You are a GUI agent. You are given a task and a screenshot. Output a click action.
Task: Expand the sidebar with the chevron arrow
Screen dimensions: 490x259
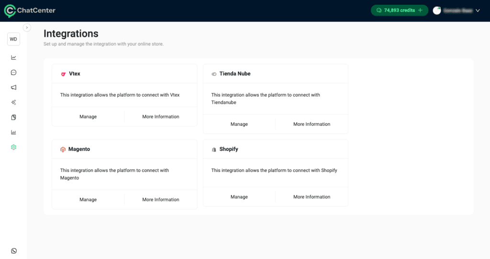click(x=27, y=28)
